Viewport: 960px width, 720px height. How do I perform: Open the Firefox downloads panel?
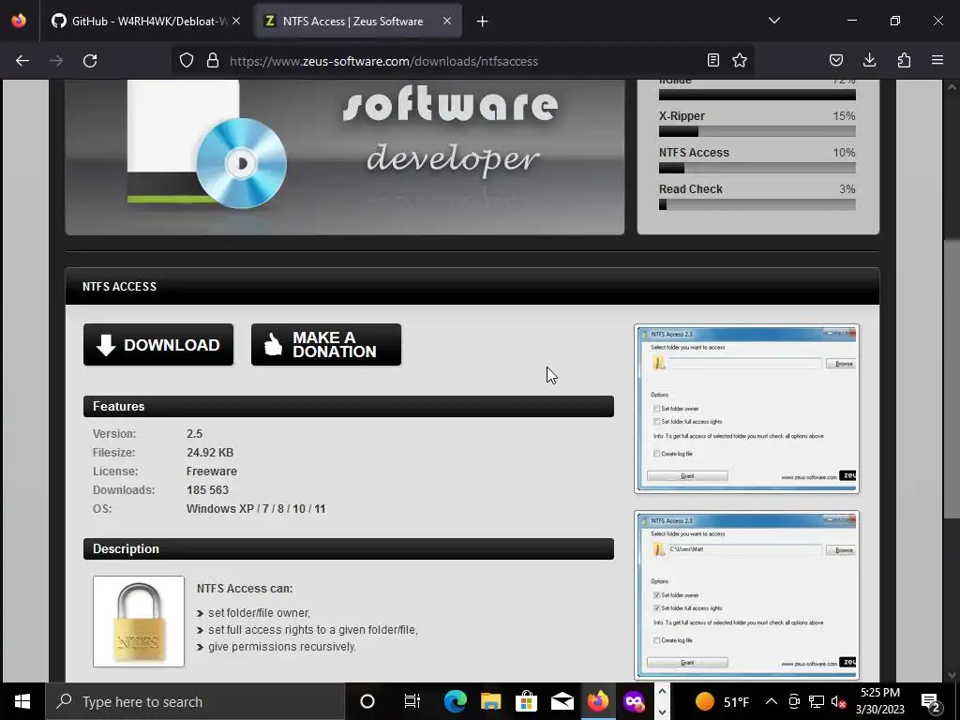pyautogui.click(x=869, y=61)
